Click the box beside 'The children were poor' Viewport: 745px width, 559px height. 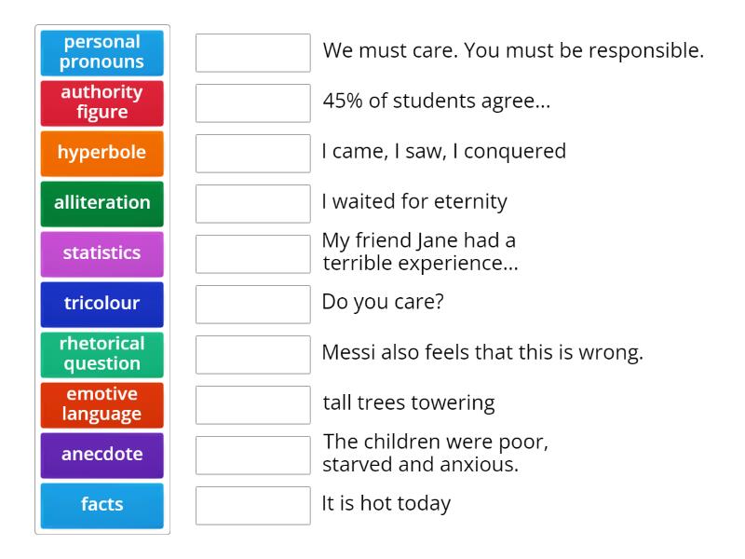pyautogui.click(x=252, y=456)
